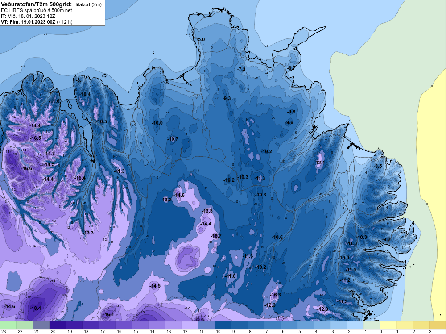
Task: Click the pale green legend swatch above -1
Action: [x=371, y=325]
